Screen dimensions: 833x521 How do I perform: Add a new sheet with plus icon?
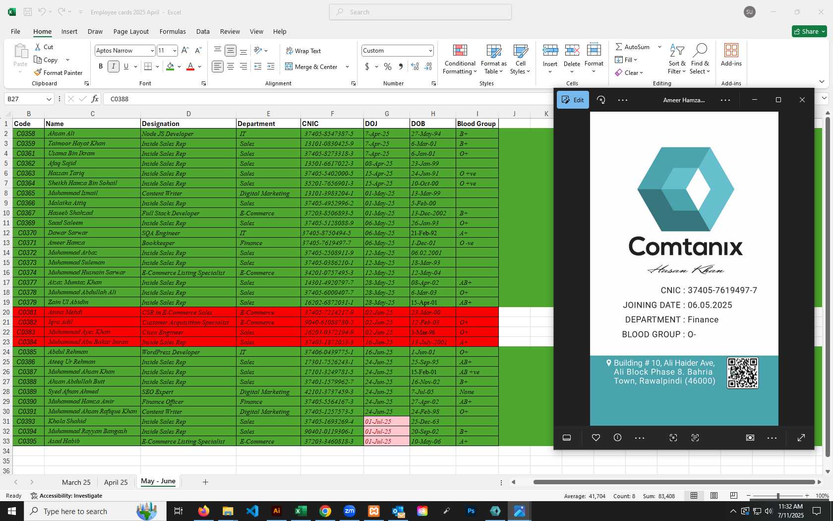205,482
